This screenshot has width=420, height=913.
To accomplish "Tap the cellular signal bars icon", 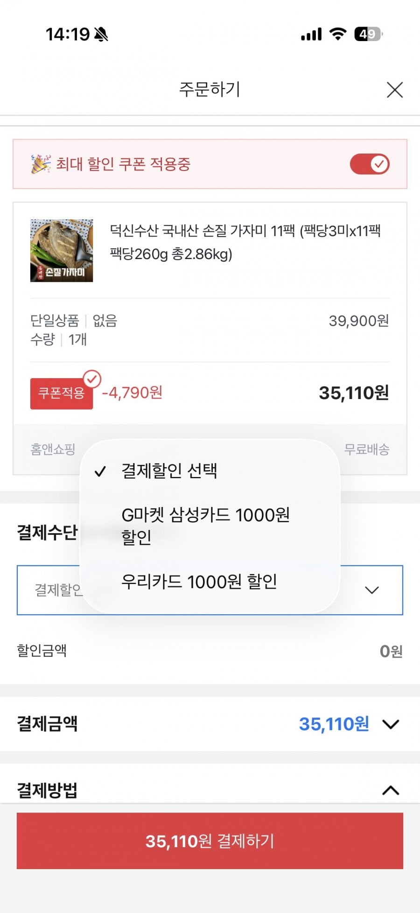I will point(311,34).
